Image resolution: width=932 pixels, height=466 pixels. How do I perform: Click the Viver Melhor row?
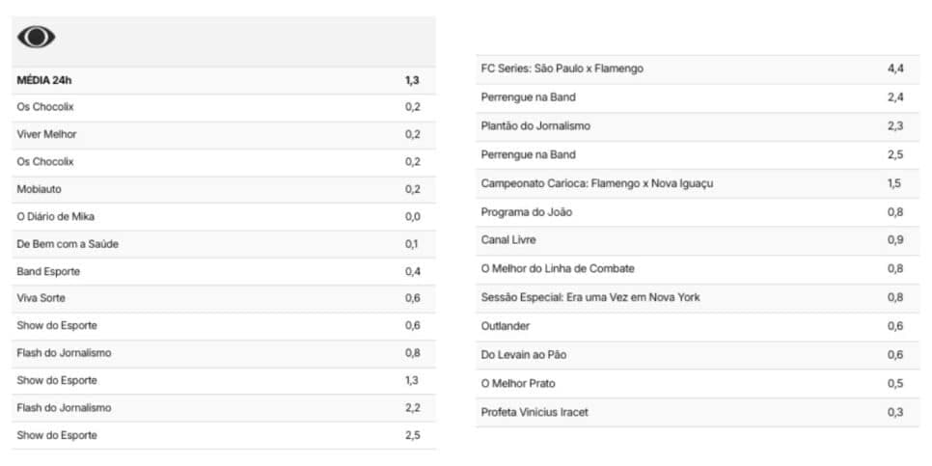(x=224, y=135)
